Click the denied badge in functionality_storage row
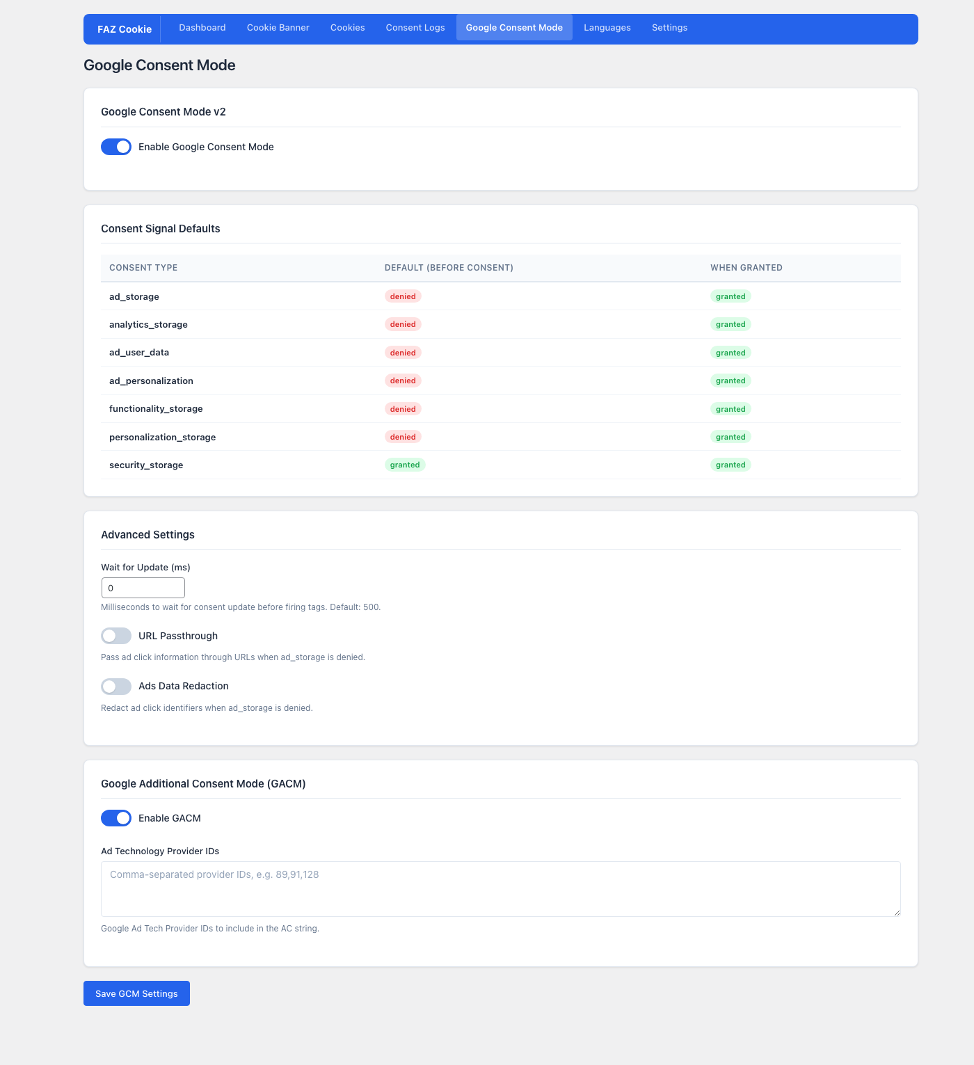 [x=403, y=409]
